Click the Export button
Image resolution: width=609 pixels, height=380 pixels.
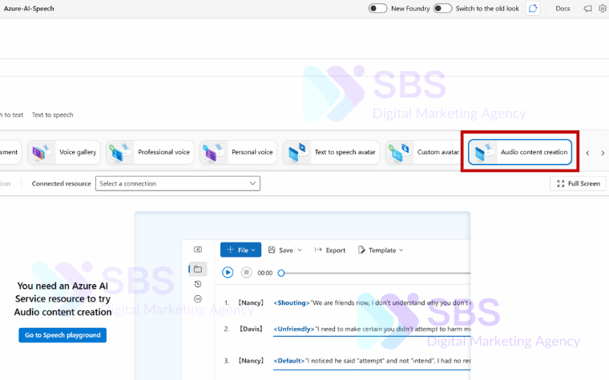330,250
